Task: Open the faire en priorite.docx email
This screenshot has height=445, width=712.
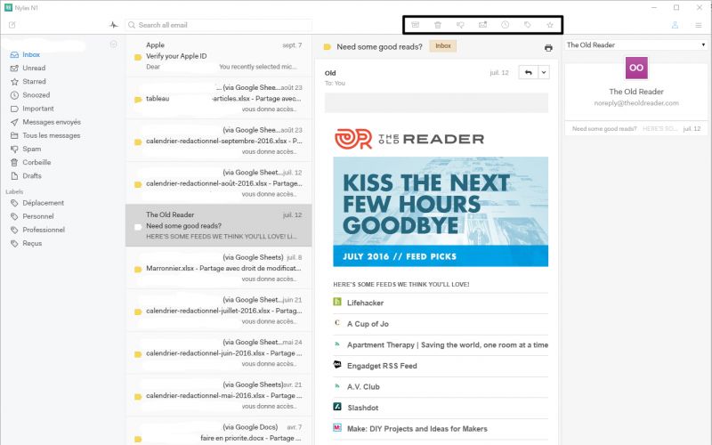Action: [x=219, y=432]
